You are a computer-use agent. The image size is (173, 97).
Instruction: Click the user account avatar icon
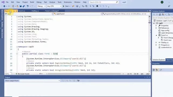click(x=162, y=2)
